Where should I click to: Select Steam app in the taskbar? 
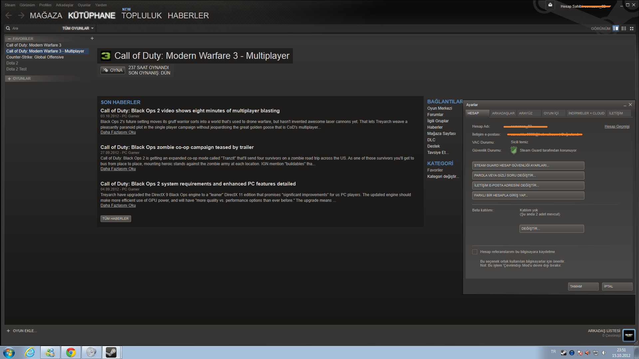111,352
